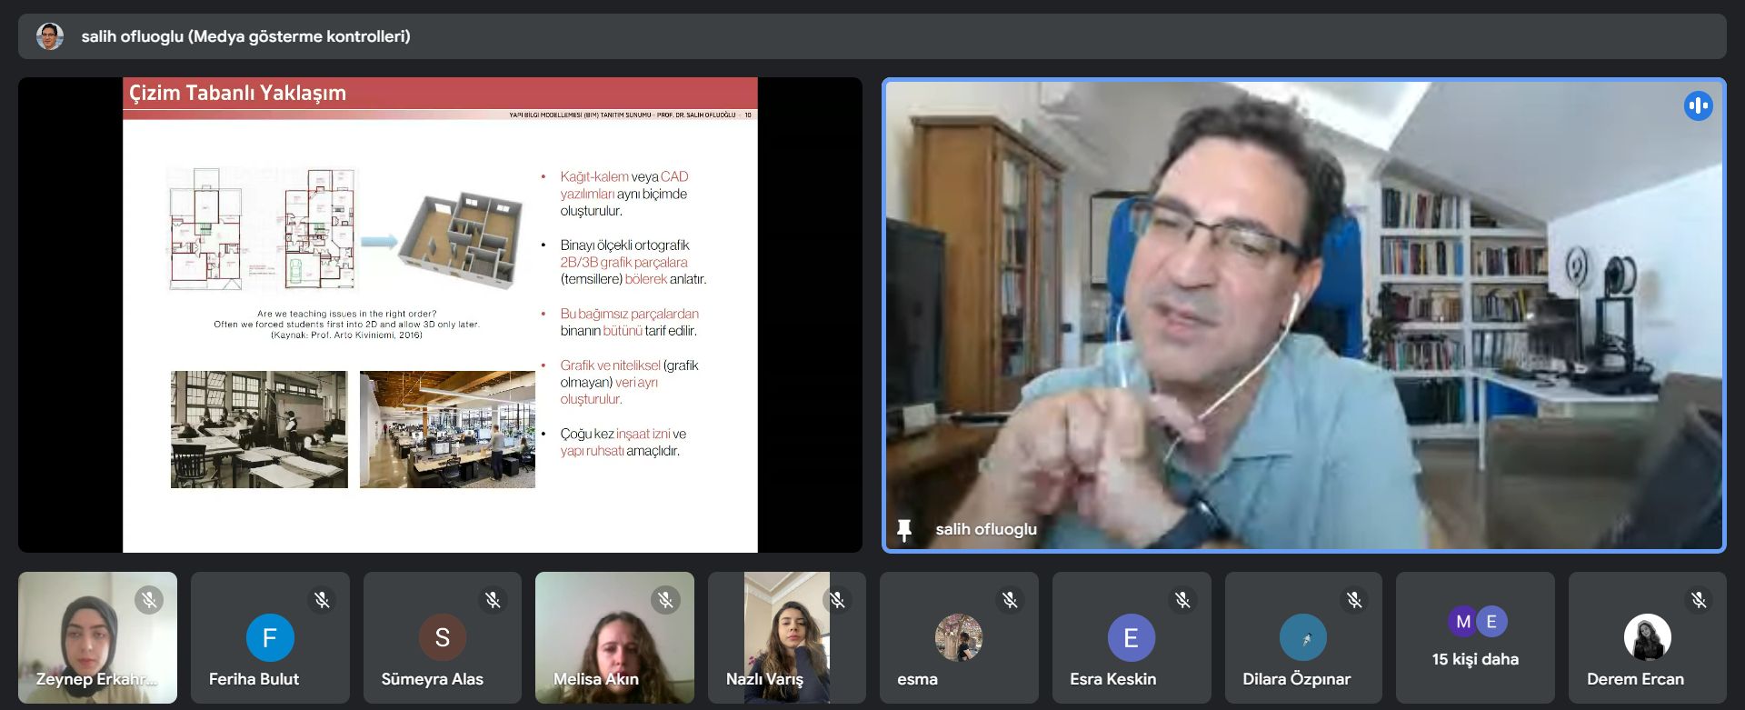This screenshot has width=1745, height=710.
Task: Click esma's muted microphone icon
Action: 1010,600
